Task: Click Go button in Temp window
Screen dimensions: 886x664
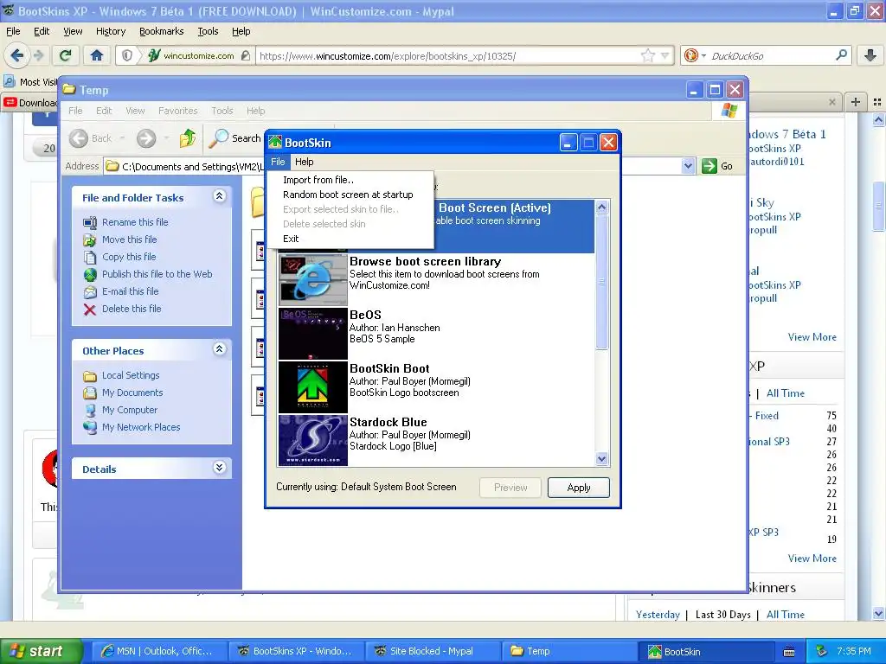Action: coord(717,166)
